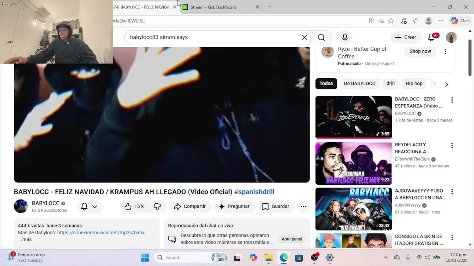Click the Compartir share button
The width and height of the screenshot is (474, 266).
tap(190, 207)
